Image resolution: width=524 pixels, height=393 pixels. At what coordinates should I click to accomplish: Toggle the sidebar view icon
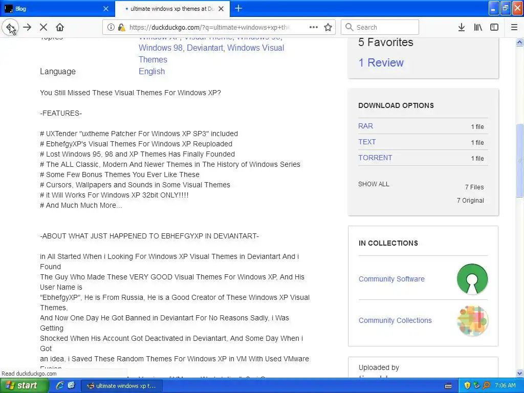(494, 27)
